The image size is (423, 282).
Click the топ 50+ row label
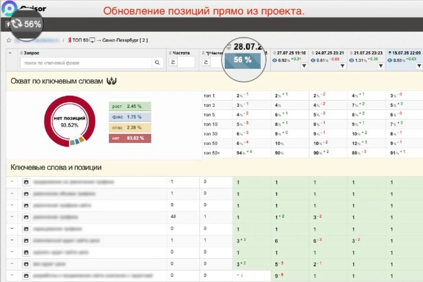pyautogui.click(x=212, y=153)
